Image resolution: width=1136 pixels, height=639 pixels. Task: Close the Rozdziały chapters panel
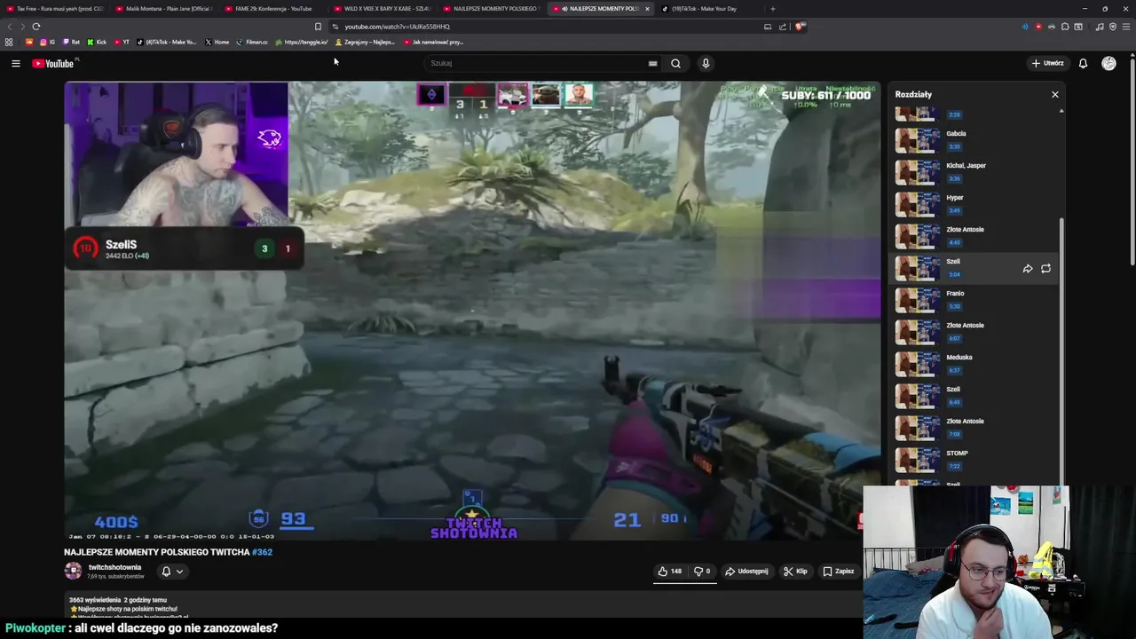[x=1055, y=94]
